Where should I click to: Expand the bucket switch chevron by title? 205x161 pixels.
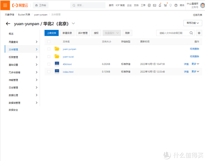[73, 23]
